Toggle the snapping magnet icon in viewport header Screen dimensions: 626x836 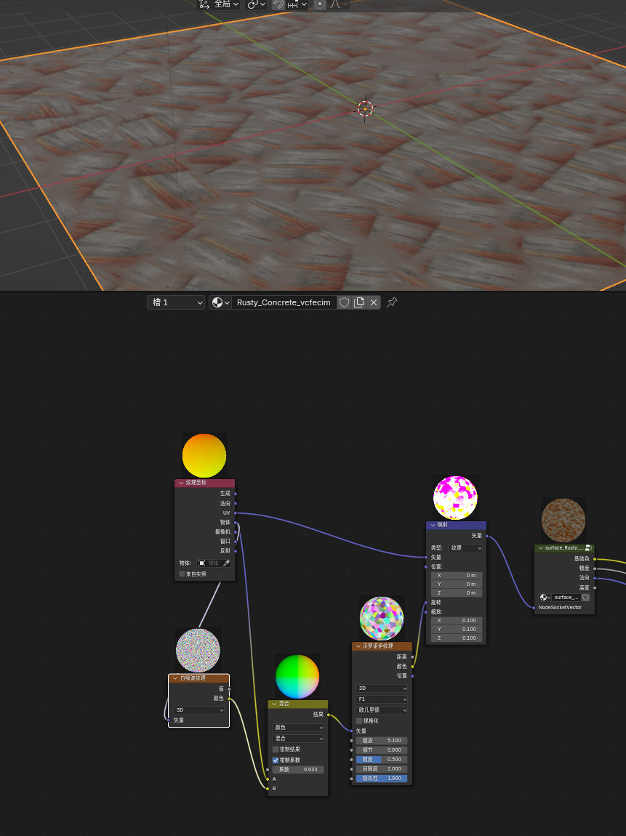point(278,4)
